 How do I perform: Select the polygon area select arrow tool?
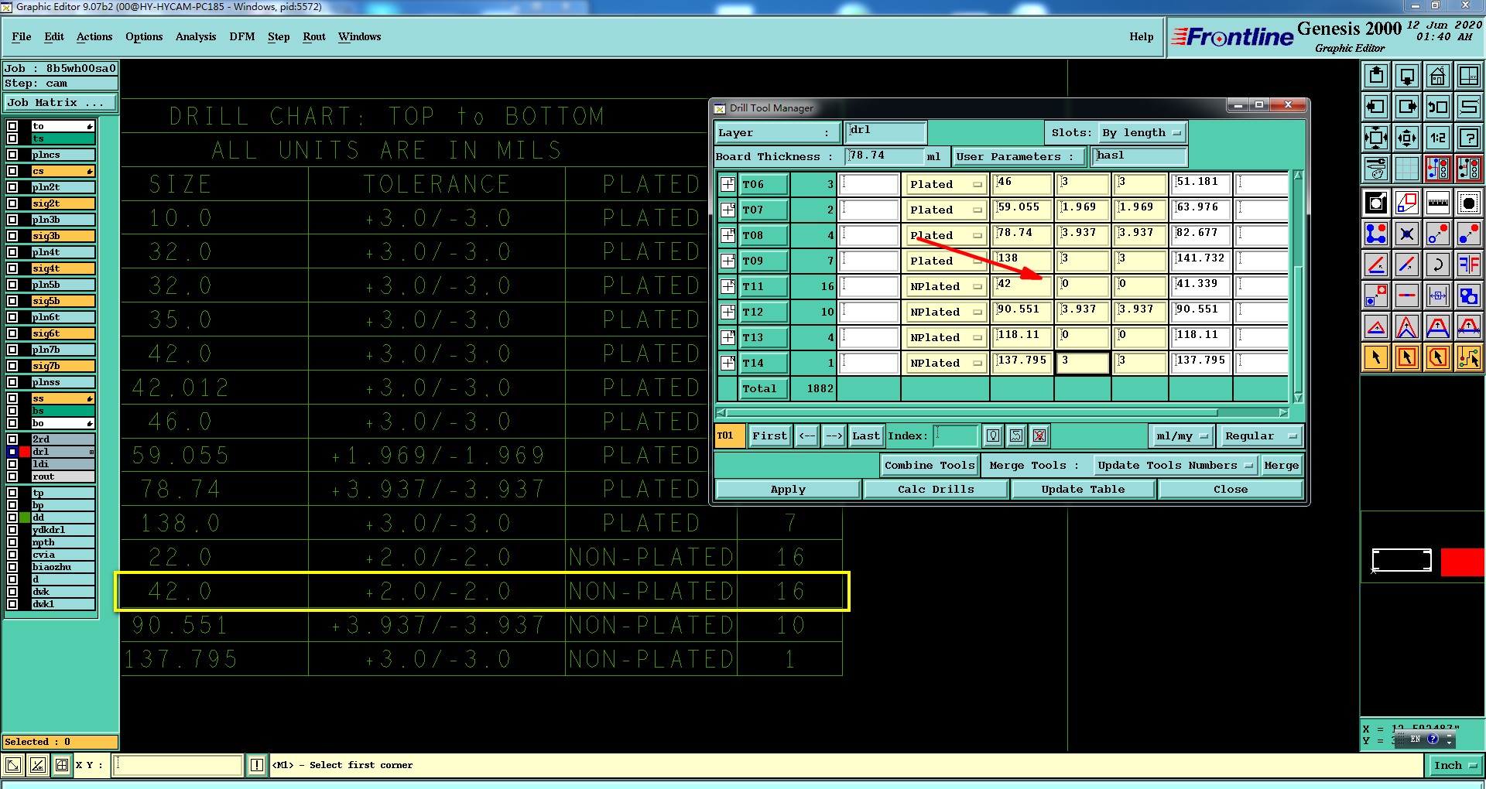coord(1438,357)
